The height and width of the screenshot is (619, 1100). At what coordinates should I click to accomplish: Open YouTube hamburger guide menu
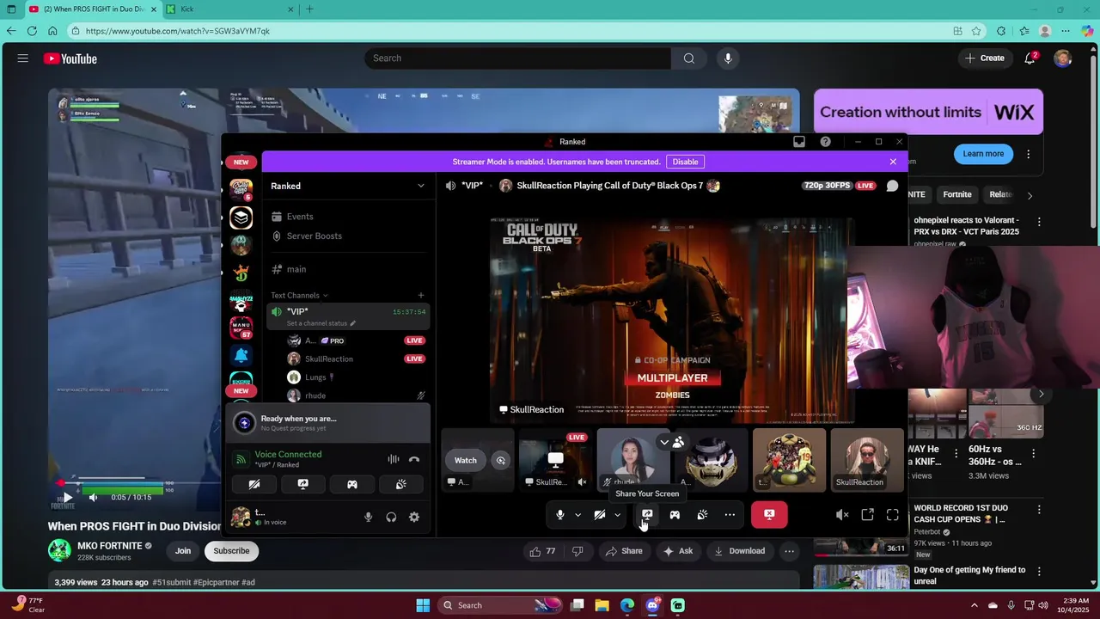pos(23,58)
